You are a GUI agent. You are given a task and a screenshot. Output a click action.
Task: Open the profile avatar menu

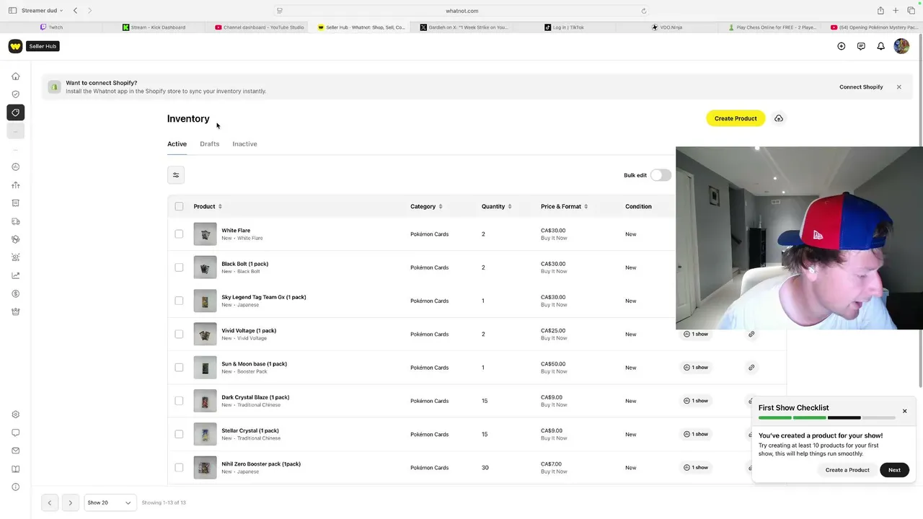901,46
